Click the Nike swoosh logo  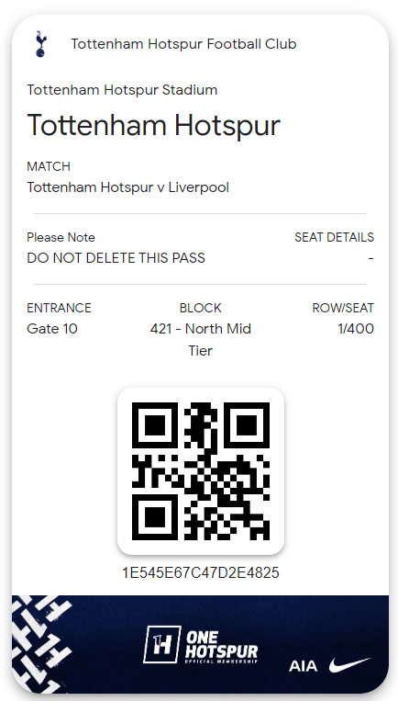click(x=349, y=665)
